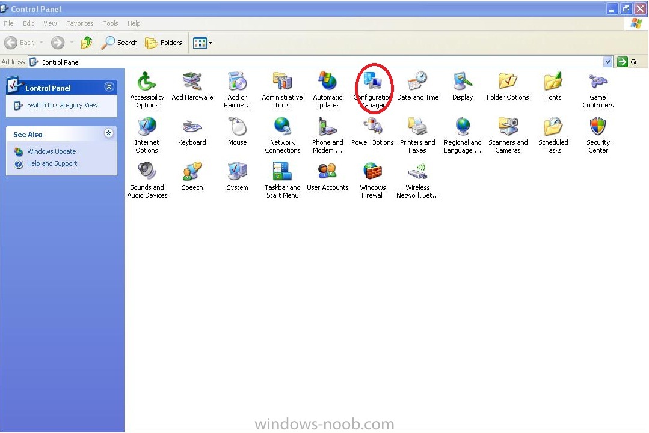Open Printers and Faxes icon

tap(417, 135)
